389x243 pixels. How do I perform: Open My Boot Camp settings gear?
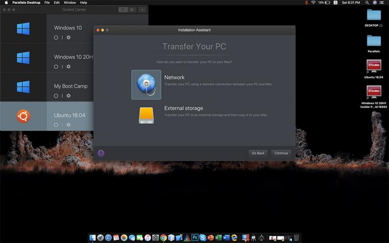tap(69, 96)
